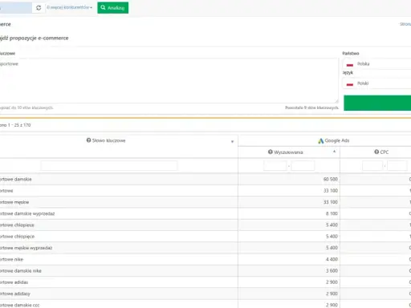Image resolution: width=411 pixels, height=308 pixels.
Task: Click the CPC column header label
Action: tap(385, 152)
